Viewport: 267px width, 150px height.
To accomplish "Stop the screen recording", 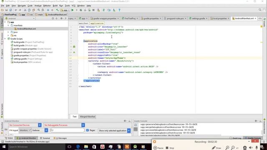I will (170, 148).
